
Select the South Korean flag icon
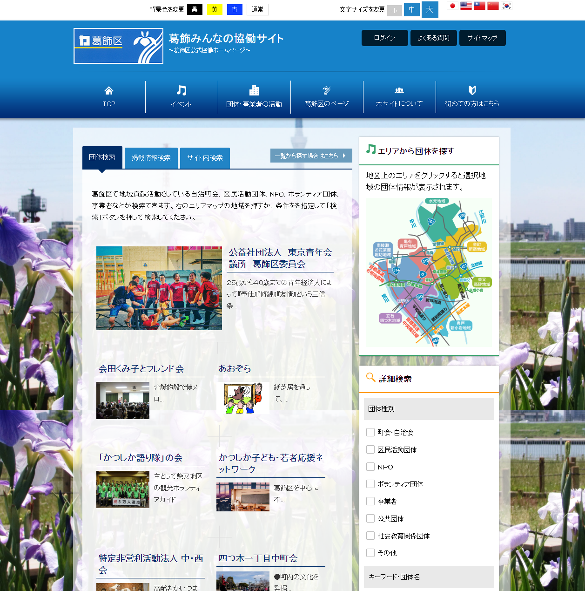506,6
